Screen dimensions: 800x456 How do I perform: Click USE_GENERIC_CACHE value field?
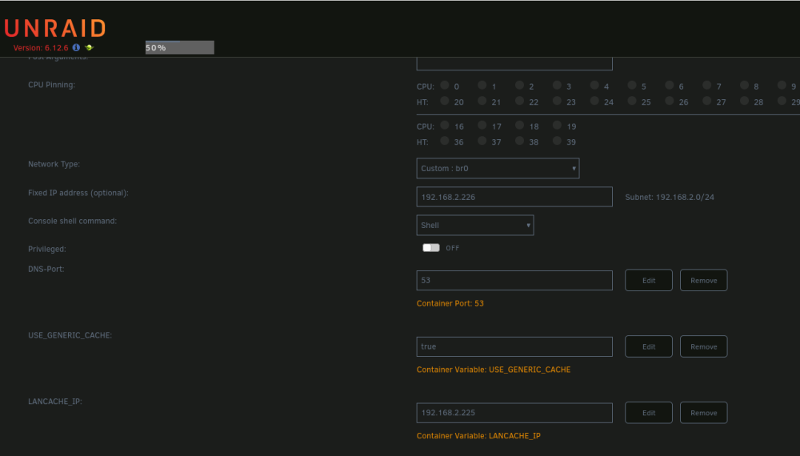(514, 346)
